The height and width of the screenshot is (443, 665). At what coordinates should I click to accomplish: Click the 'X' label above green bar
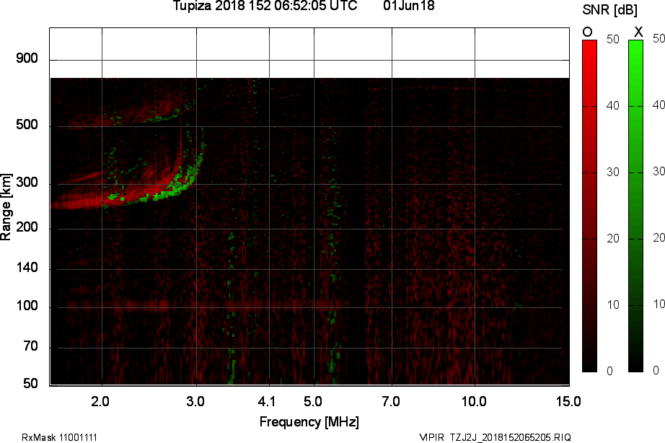click(638, 32)
